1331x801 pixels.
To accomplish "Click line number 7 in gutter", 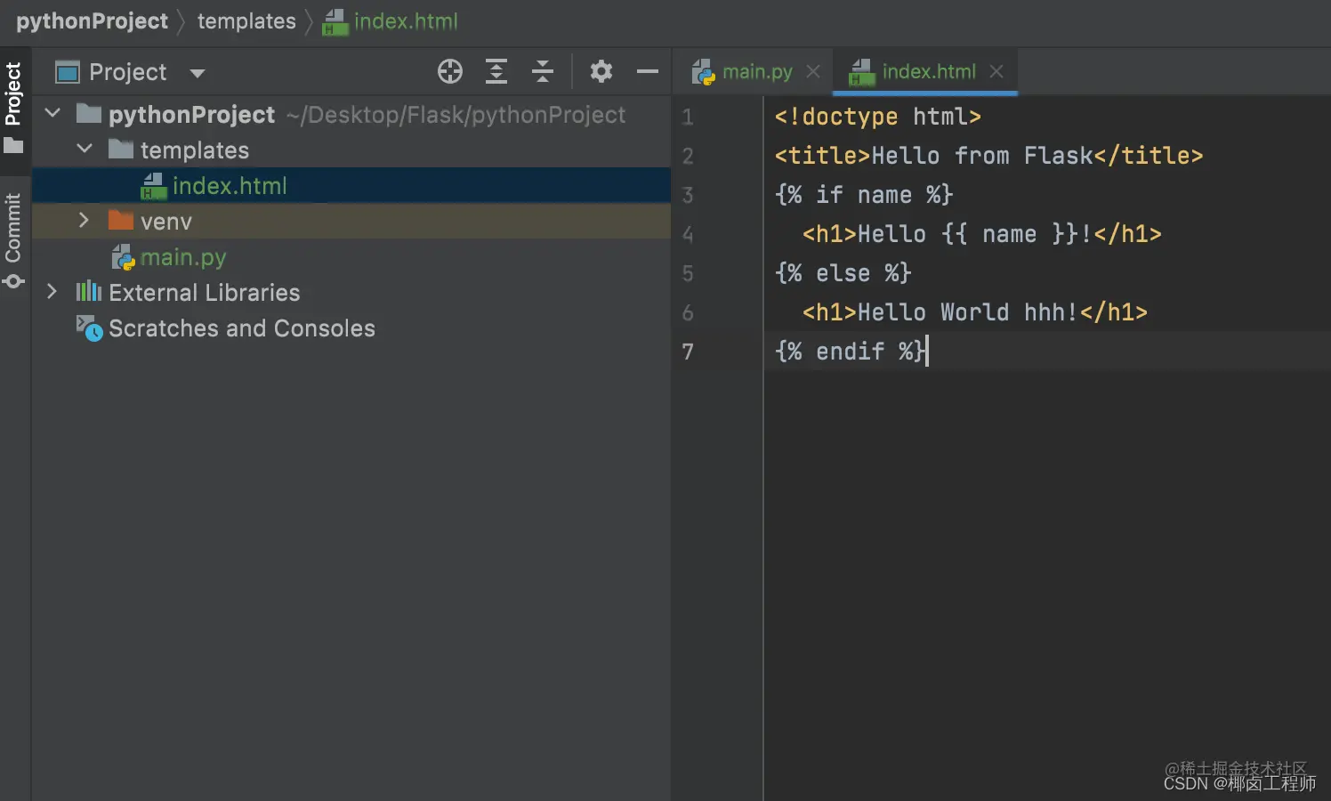I will 688,352.
